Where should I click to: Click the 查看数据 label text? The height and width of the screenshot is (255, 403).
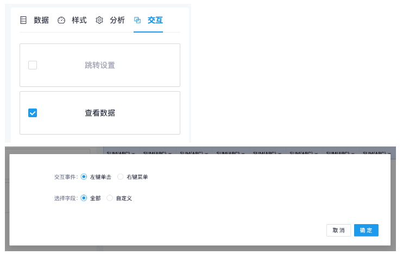100,113
